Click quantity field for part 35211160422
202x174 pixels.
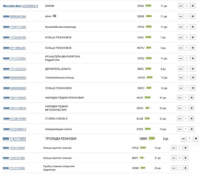coord(185,98)
